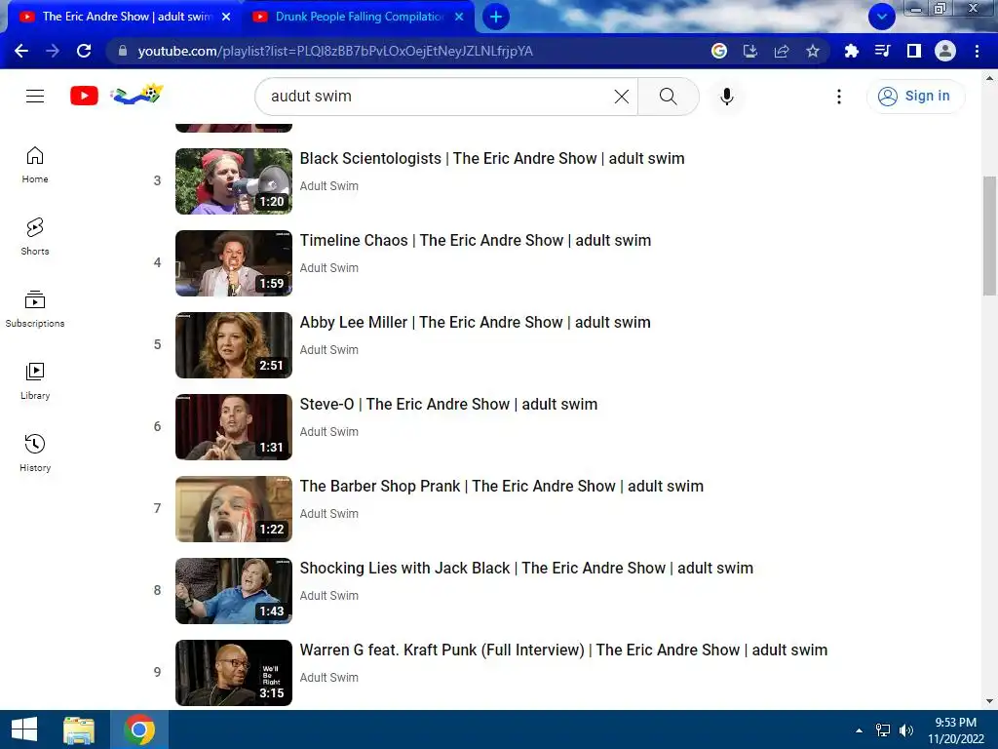998x749 pixels.
Task: Click the taskbar clock showing 9:53 PM
Action: (x=955, y=730)
